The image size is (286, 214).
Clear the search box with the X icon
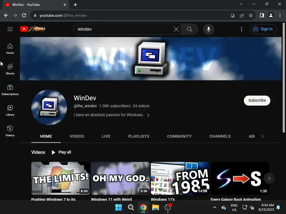coord(176,29)
